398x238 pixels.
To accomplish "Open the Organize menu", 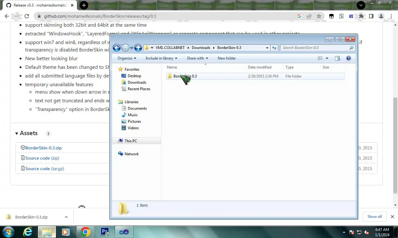I will coord(127,58).
